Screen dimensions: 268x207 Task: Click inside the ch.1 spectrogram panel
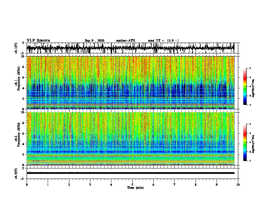[130, 83]
